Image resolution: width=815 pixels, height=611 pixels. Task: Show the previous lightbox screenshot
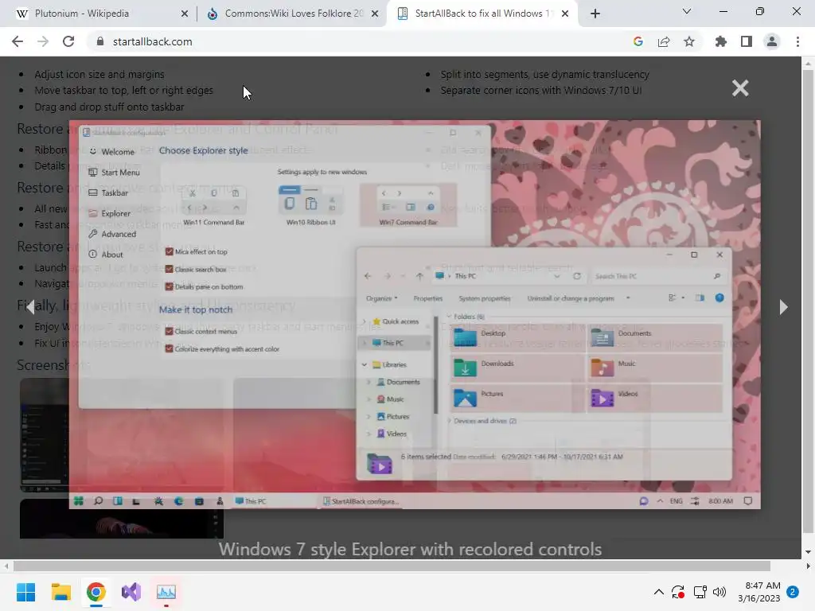click(31, 307)
